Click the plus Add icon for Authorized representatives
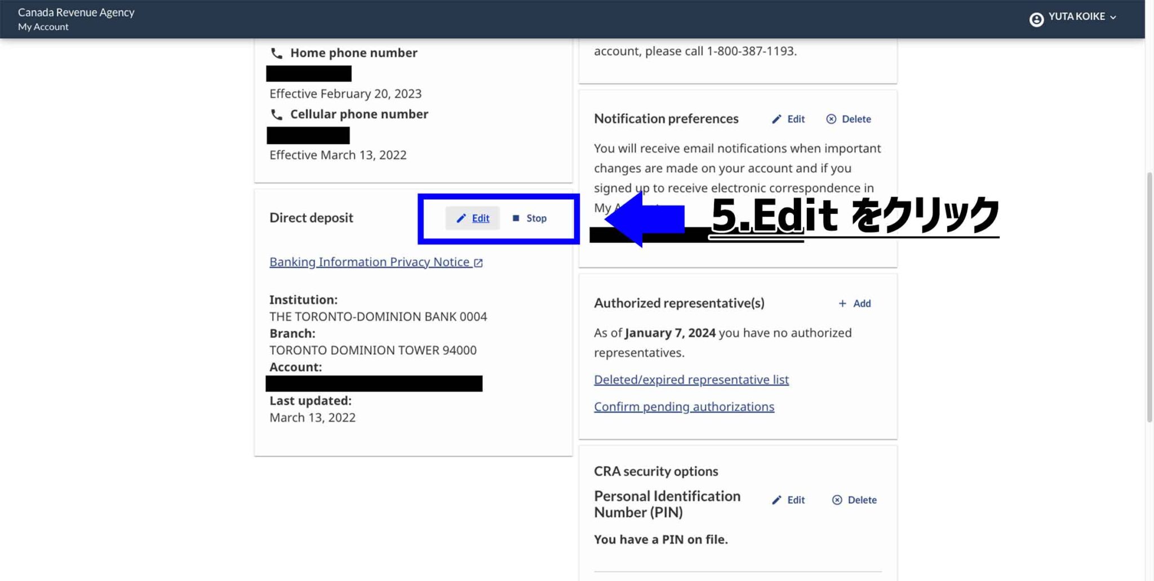This screenshot has width=1154, height=581. (843, 303)
